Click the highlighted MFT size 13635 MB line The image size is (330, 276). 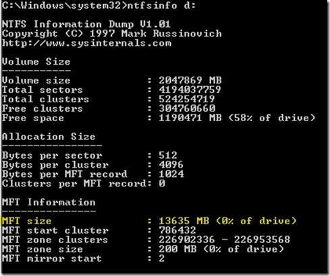tap(149, 221)
